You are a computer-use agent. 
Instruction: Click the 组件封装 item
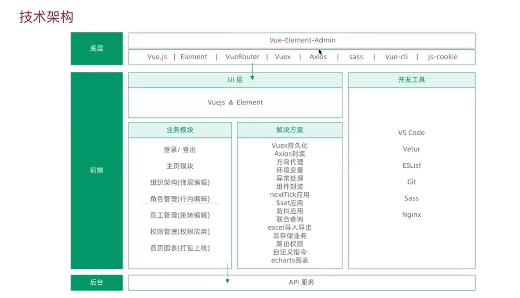pos(290,187)
